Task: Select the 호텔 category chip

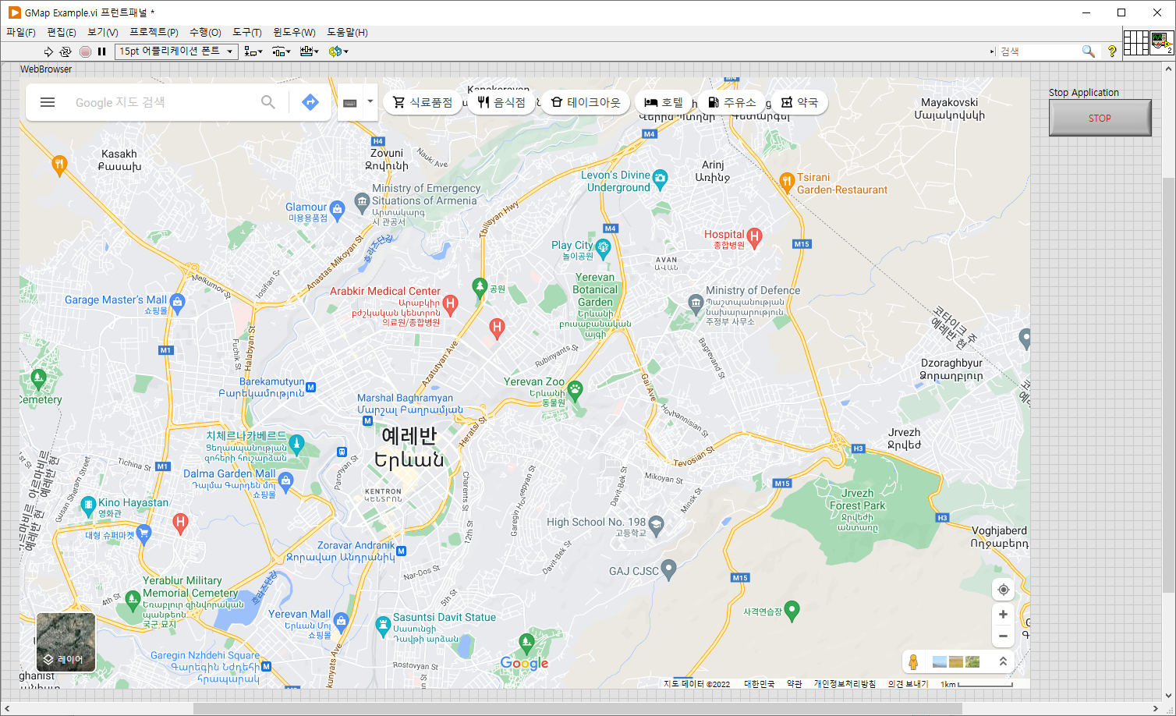Action: click(x=664, y=102)
